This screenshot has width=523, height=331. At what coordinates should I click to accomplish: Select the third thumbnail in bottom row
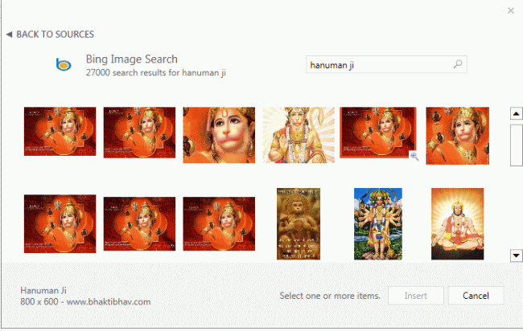coord(219,224)
